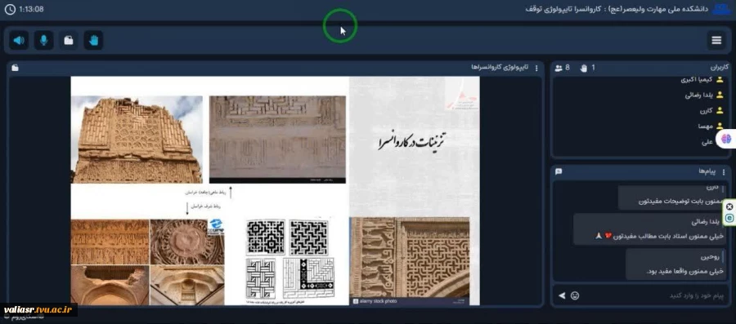736x324 pixels.
Task: Click the clock icon beside 1:13:08
Action: coord(10,9)
